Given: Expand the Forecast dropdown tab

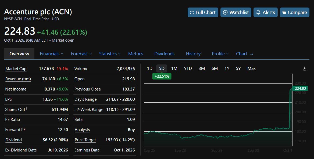Looking at the screenshot, I should (81, 54).
